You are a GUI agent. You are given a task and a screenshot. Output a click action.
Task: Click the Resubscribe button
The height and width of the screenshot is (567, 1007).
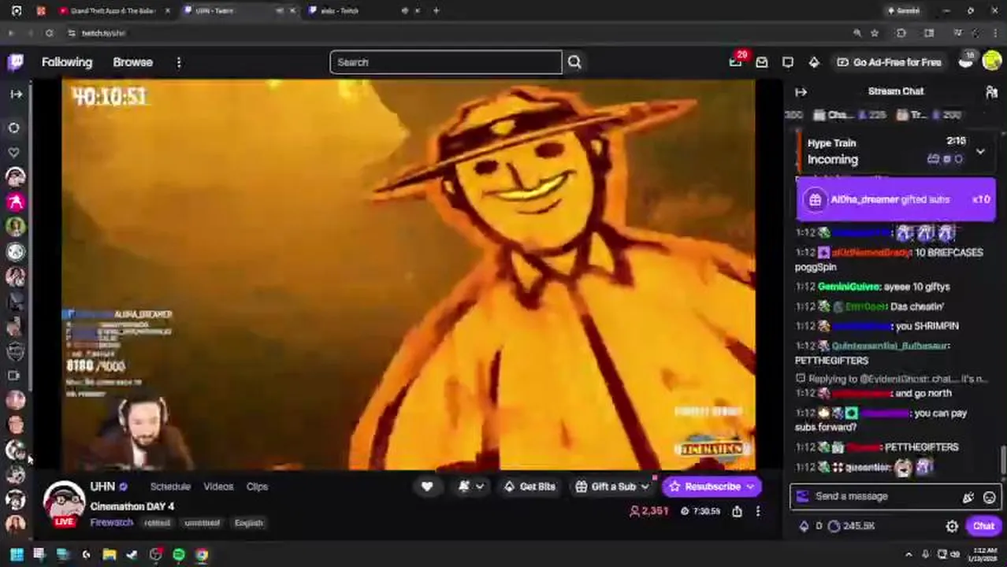tap(712, 487)
